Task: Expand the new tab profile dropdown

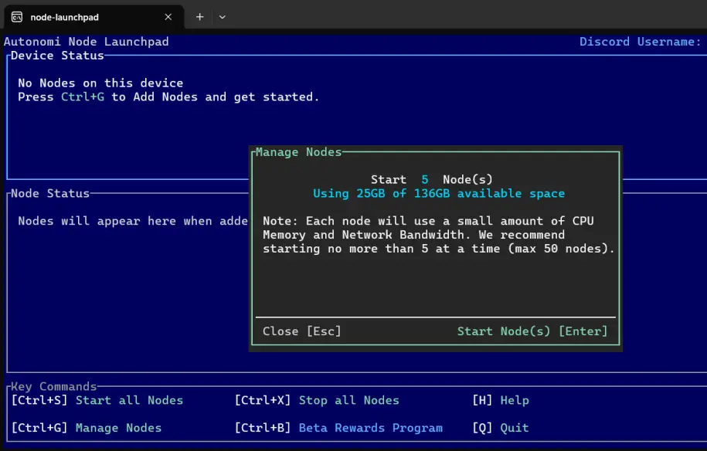Action: point(223,17)
